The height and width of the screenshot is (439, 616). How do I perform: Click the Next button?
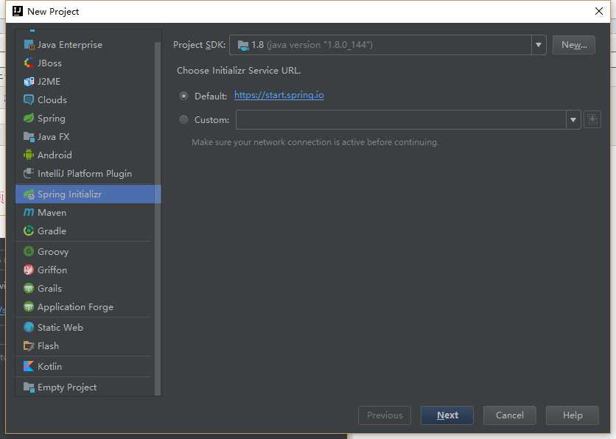point(447,415)
